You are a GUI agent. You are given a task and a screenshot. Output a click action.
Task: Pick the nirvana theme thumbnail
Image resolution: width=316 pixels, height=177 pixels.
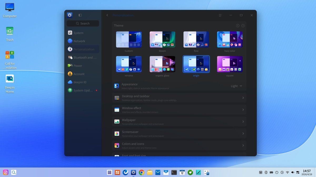click(x=129, y=64)
